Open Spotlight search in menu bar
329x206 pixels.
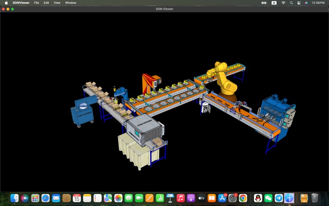[x=291, y=3]
